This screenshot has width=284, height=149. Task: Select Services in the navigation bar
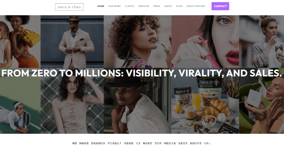click(144, 6)
